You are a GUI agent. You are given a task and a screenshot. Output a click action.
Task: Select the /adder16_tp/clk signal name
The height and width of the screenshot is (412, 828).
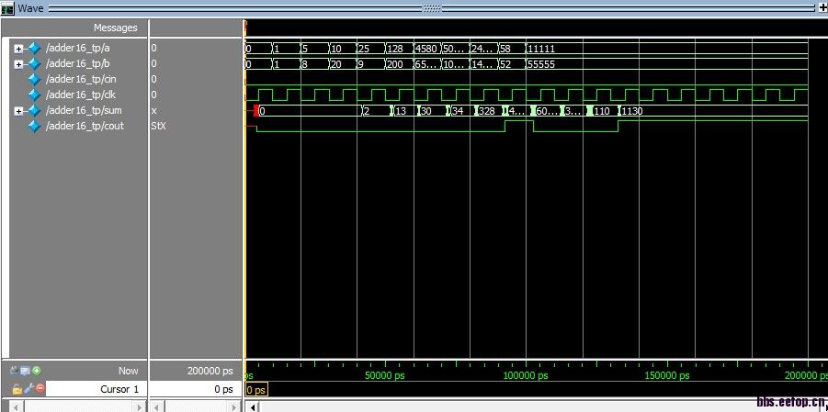[x=81, y=95]
